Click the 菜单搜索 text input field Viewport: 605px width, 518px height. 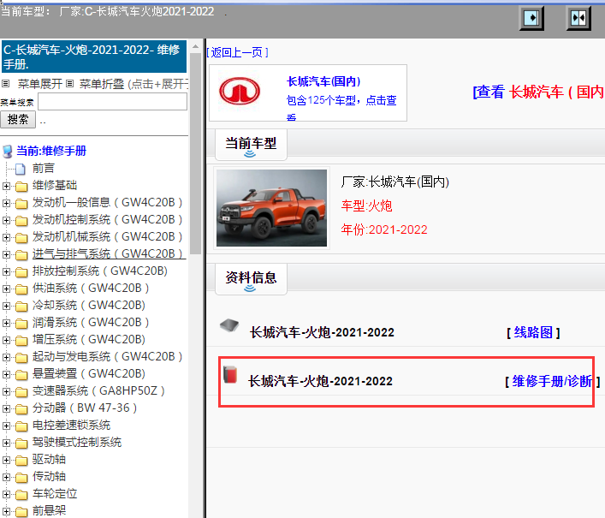[112, 102]
